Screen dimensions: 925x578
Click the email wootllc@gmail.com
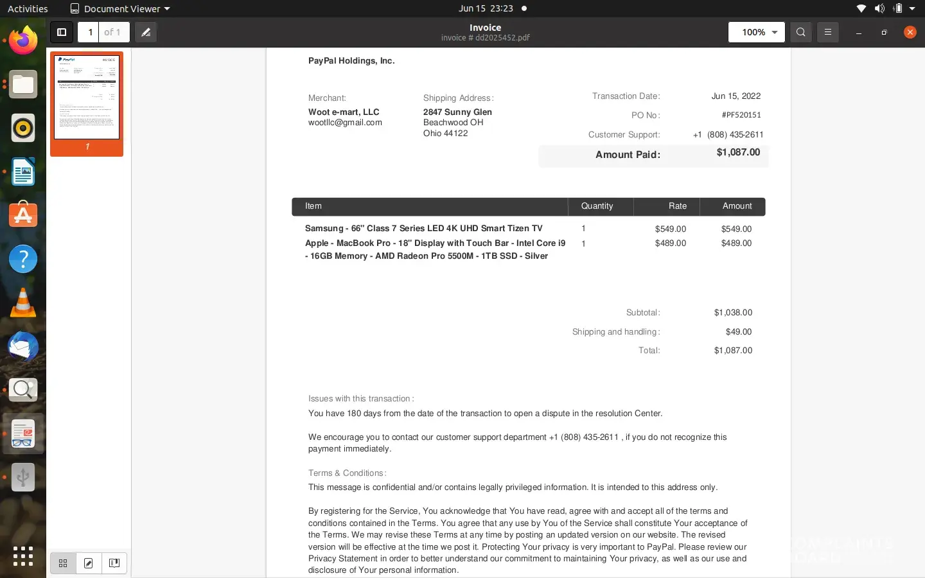[x=345, y=123]
